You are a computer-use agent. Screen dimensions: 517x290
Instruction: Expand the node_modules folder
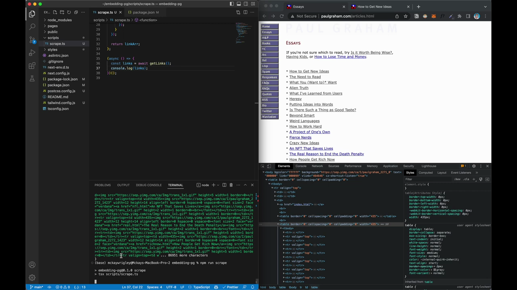point(59,20)
